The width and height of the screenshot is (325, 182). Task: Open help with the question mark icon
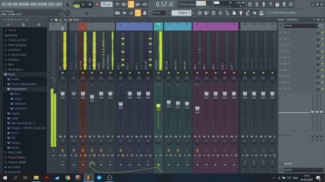pyautogui.click(x=270, y=5)
